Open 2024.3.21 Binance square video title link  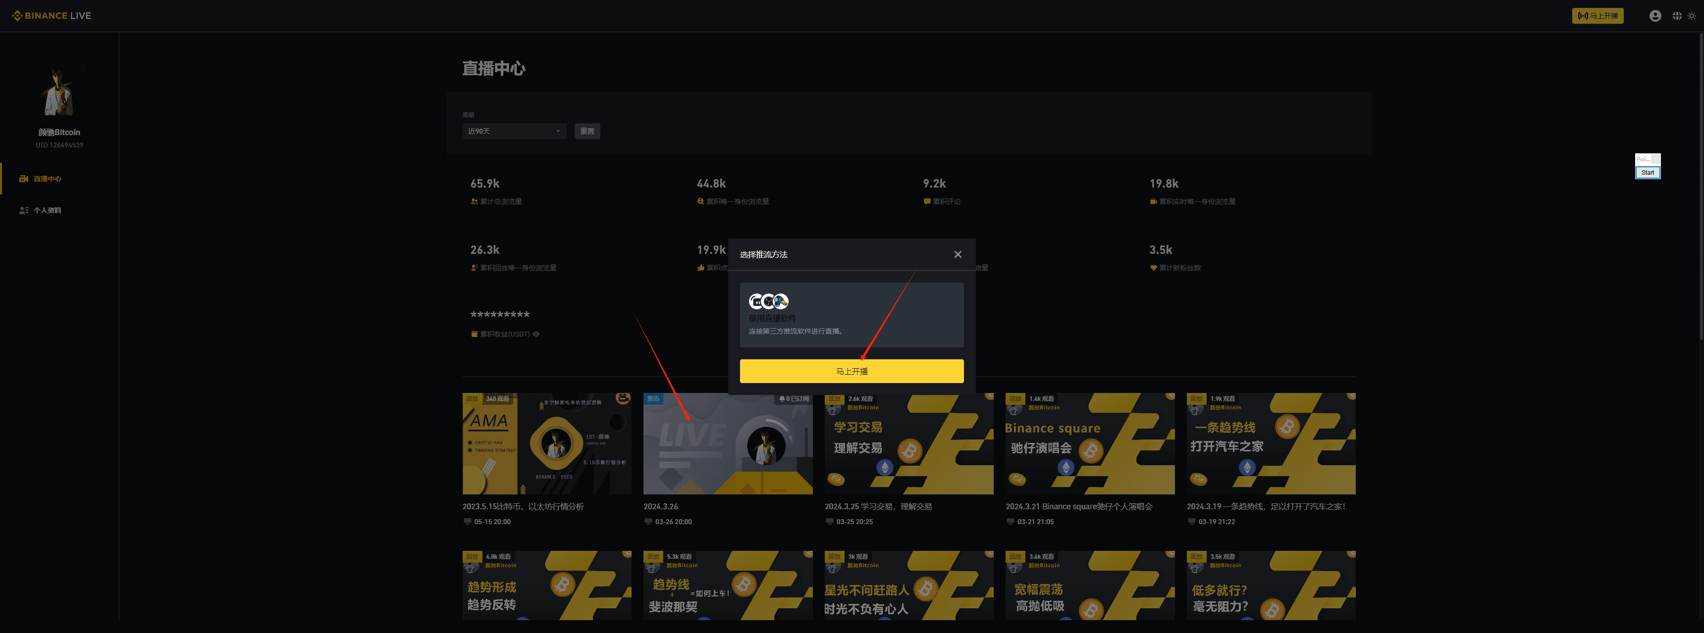click(x=1079, y=507)
